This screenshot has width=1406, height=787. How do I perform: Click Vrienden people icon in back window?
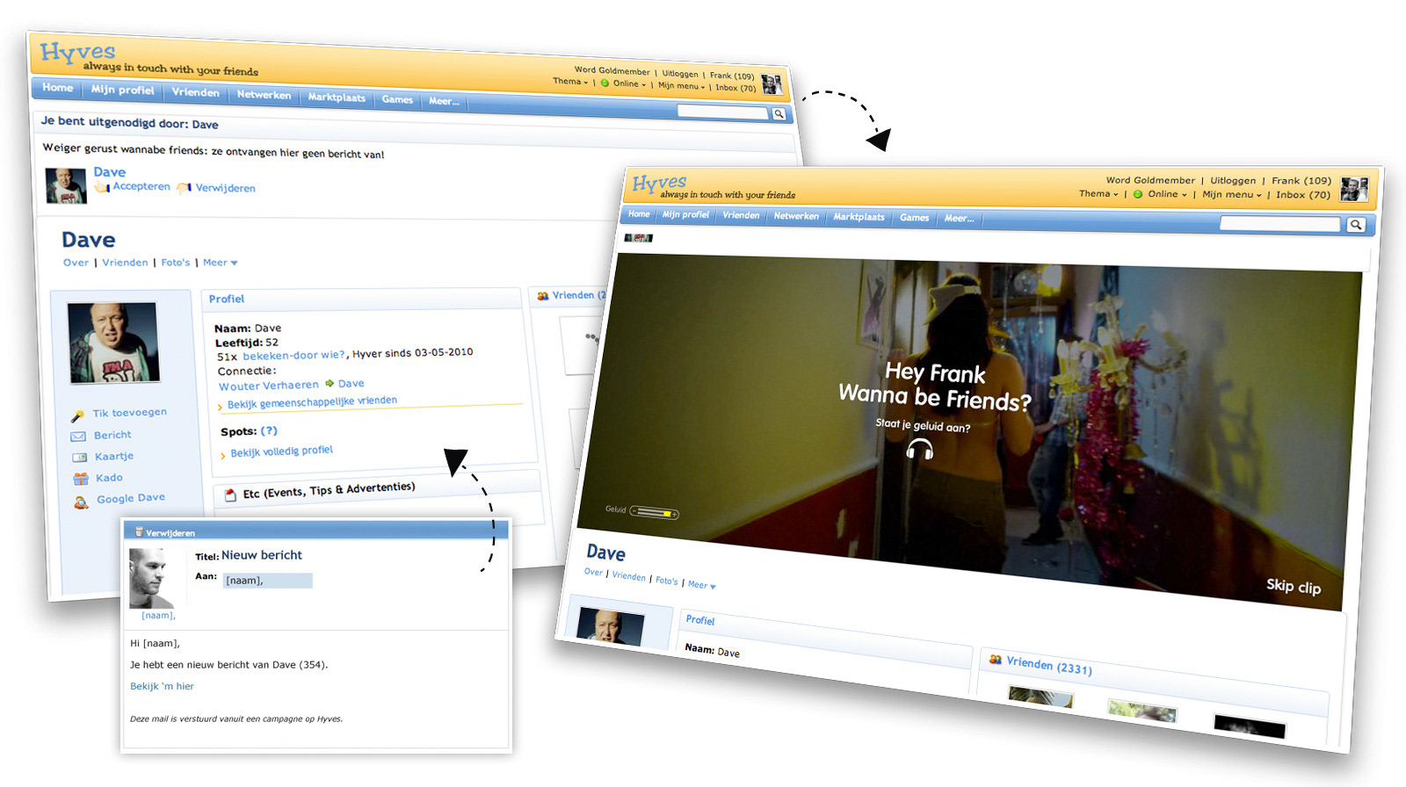click(543, 296)
